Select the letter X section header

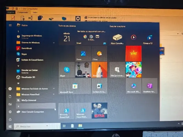36,106
